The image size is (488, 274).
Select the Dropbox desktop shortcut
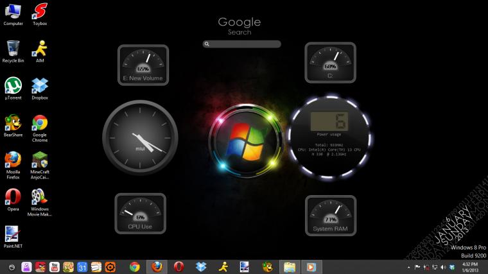(40, 89)
